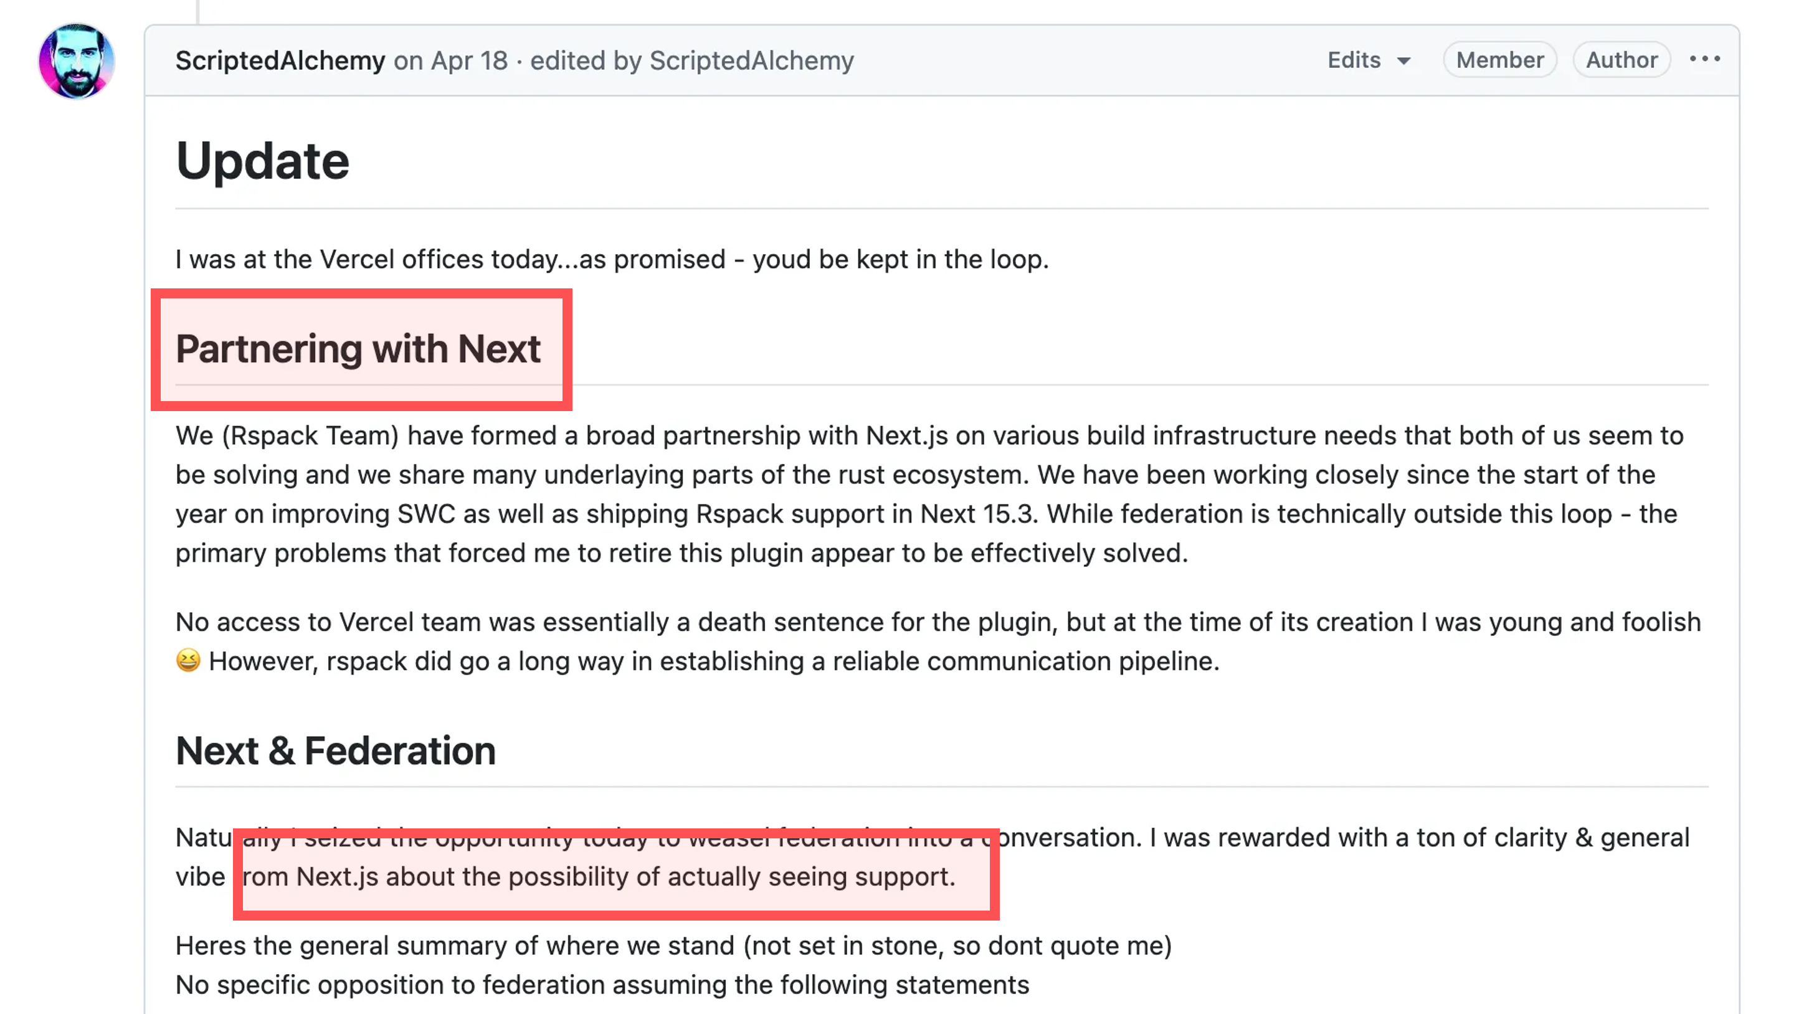The height and width of the screenshot is (1014, 1814).
Task: Click the 'Update' heading
Action: [263, 161]
